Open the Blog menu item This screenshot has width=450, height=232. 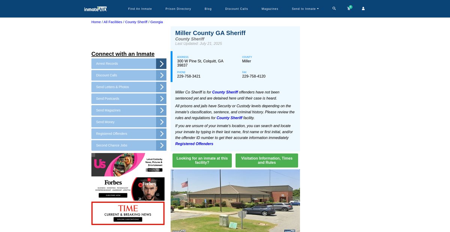point(208,9)
